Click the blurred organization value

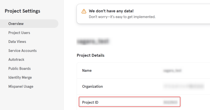[183, 87]
